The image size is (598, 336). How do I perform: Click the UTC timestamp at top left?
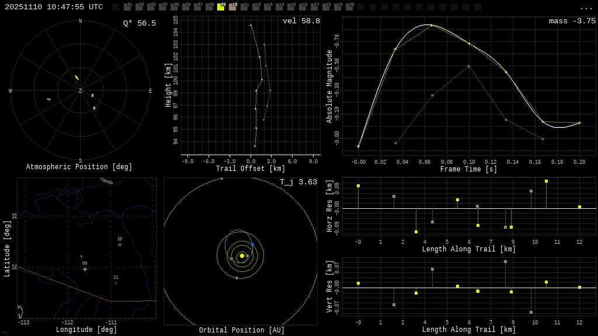click(x=54, y=7)
